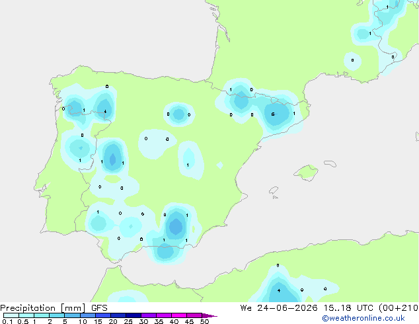
Task: Click the weatheronline.co.uk copyright link
Action: coord(363,318)
